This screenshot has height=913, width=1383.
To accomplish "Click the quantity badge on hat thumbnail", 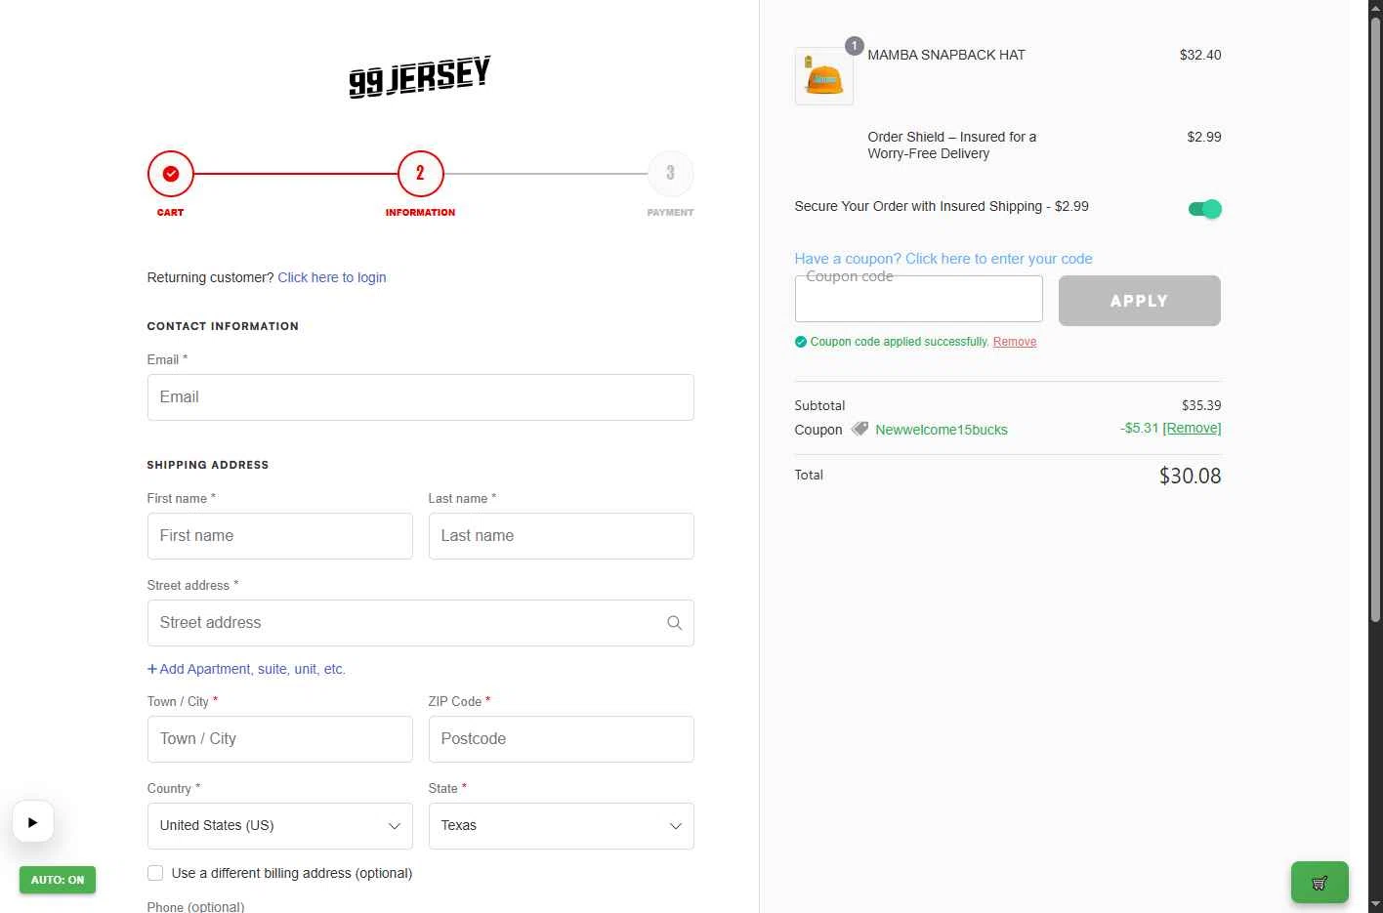I will click(x=854, y=46).
